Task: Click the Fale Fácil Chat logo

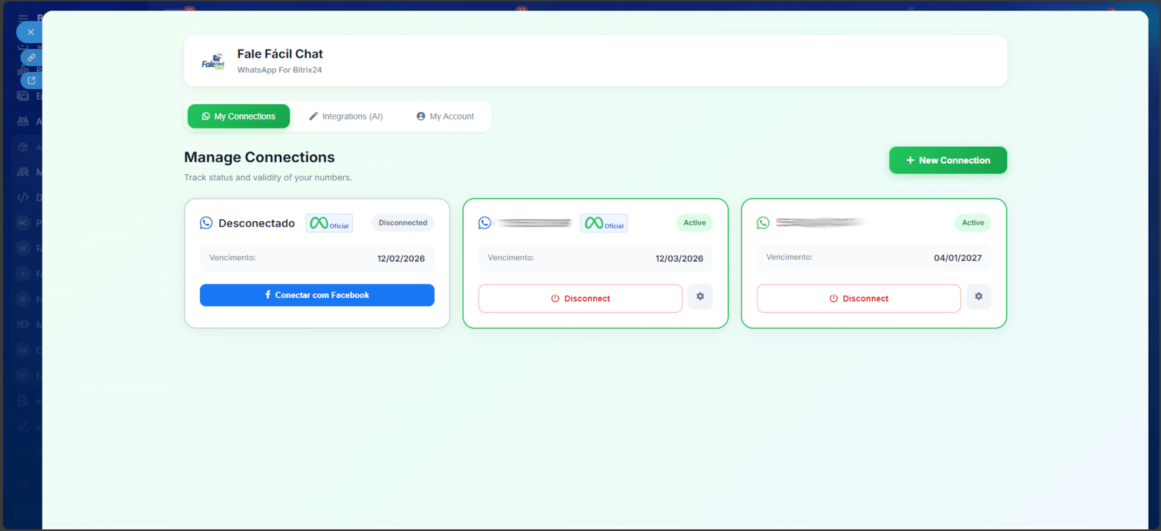Action: (213, 61)
